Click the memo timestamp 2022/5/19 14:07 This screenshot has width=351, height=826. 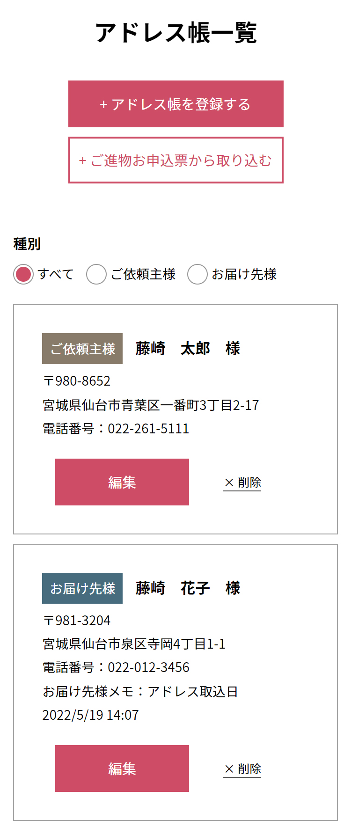90,715
